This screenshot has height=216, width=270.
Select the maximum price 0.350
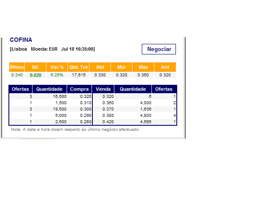pyautogui.click(x=143, y=75)
